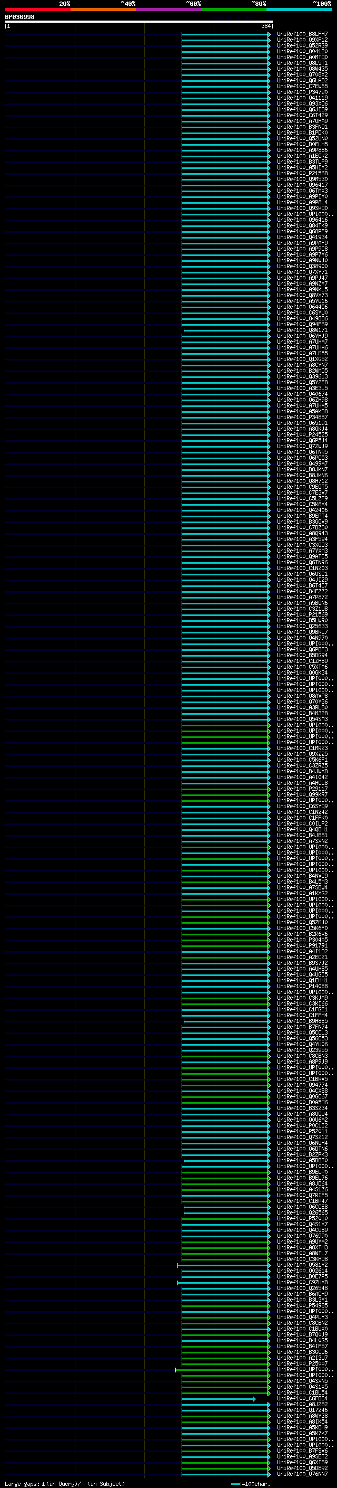Select the UniRef100_Q6TMX3 label
This screenshot has width=337, height=1488.
(x=302, y=191)
